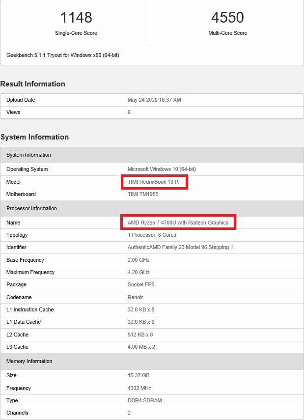The width and height of the screenshot is (304, 420).
Task: Click the TIMI RedmiBook 13 R value
Action: click(153, 182)
